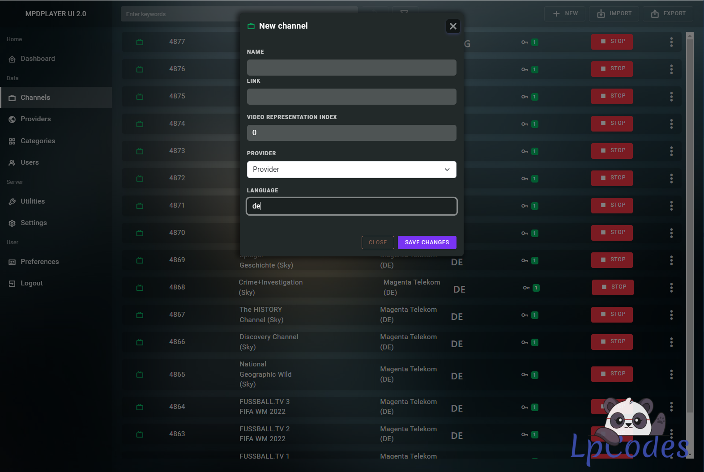Click the Export button icon
704x472 pixels.
(655, 14)
